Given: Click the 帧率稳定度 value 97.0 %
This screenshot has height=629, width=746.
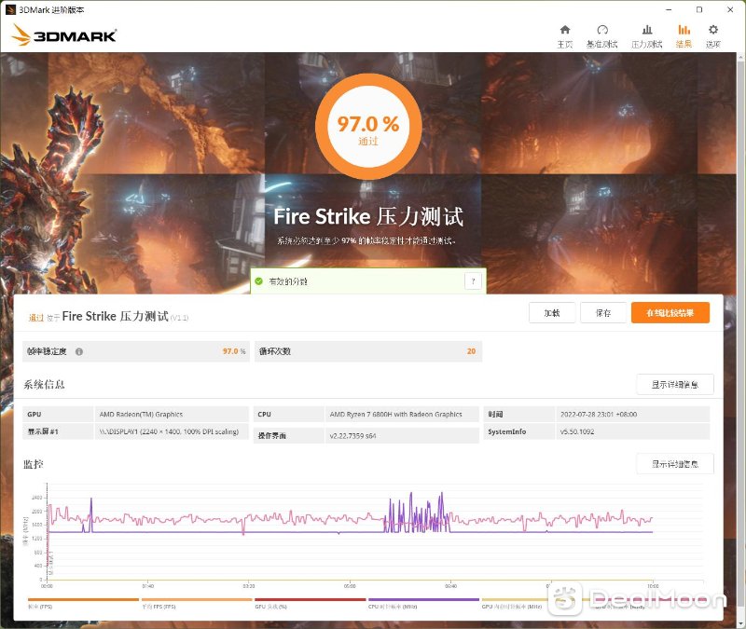Looking at the screenshot, I should coord(234,351).
